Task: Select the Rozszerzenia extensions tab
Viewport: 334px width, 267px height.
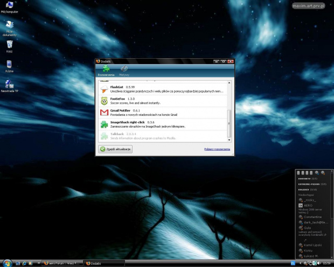Action: pyautogui.click(x=106, y=71)
